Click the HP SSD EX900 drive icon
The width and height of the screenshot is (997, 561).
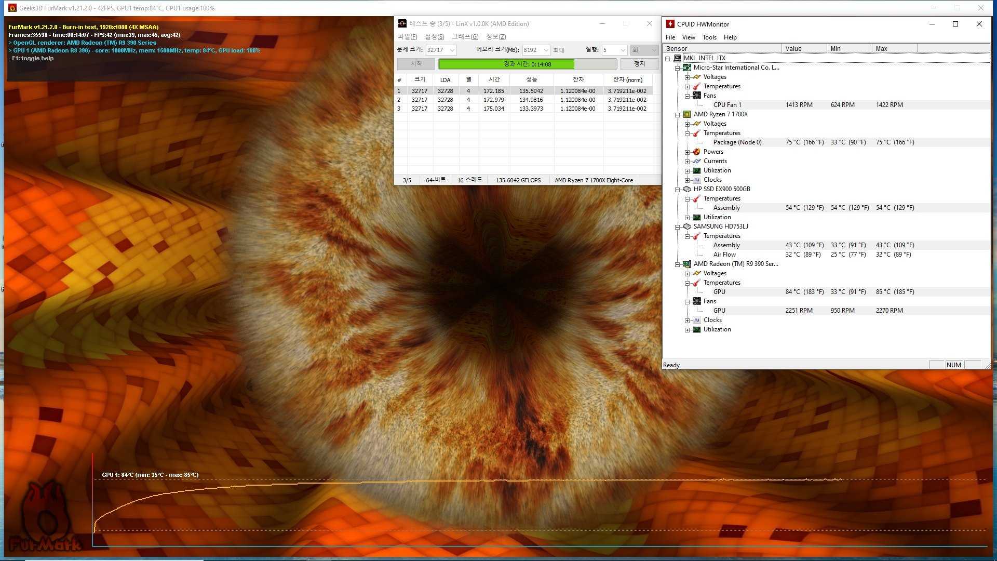(687, 189)
